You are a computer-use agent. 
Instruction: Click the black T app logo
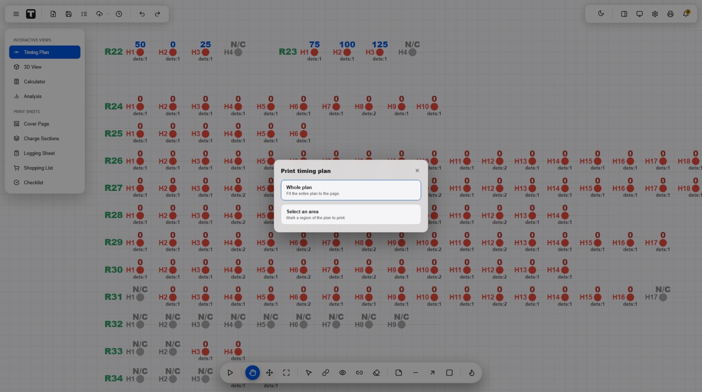31,14
